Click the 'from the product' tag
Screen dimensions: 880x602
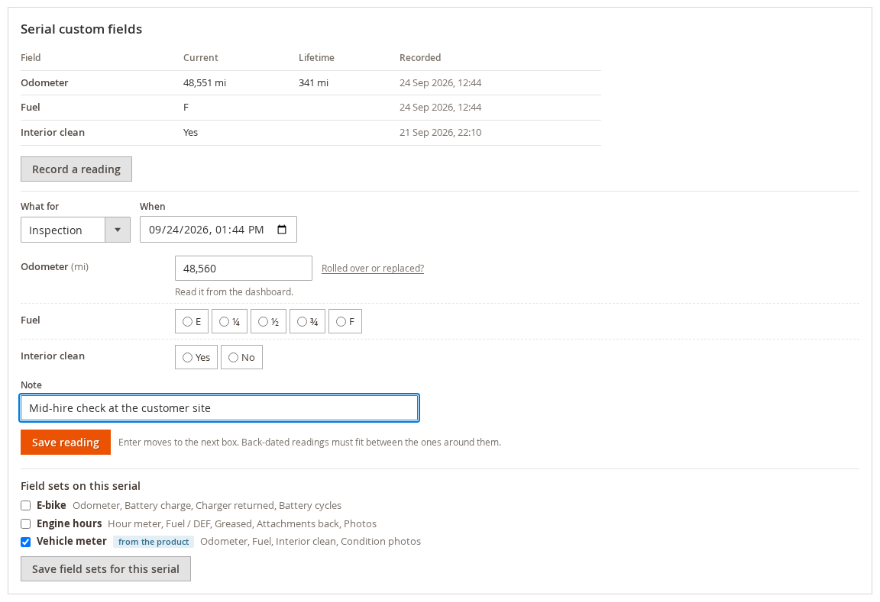click(154, 542)
